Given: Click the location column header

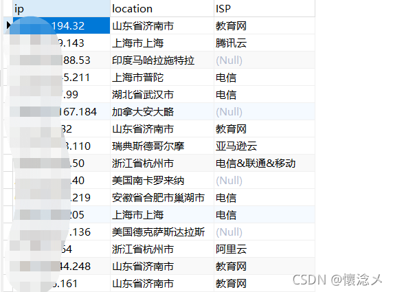Looking at the screenshot, I should click(162, 8).
